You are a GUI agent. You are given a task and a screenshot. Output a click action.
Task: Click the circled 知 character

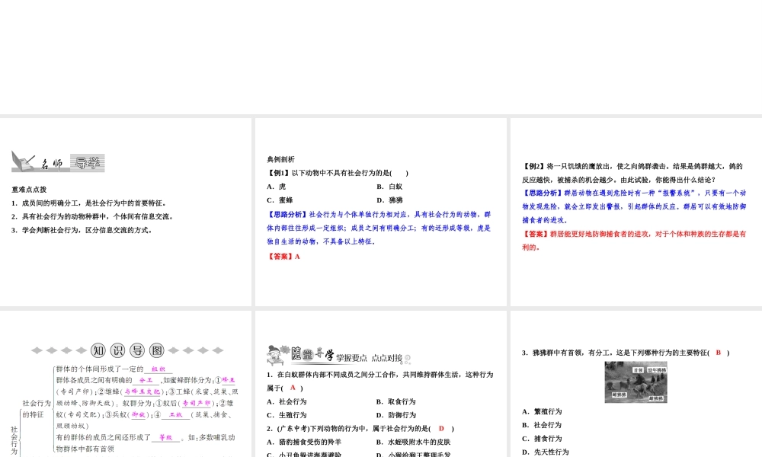98,350
